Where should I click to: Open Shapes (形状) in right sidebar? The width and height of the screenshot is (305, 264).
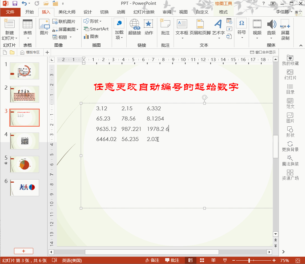290,132
